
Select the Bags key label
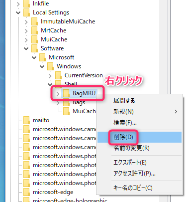[x=79, y=103]
